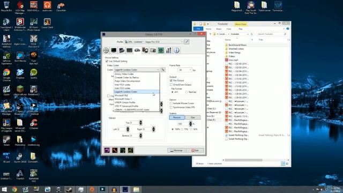Enable DirectShow Output checkbox

(x=171, y=85)
